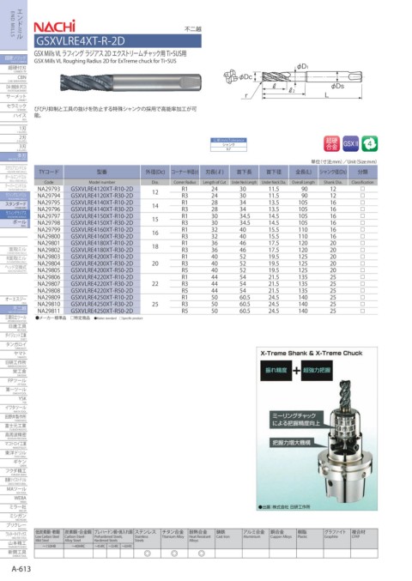Image resolution: width=412 pixels, height=581 pixels.
Task: Open the スタンダード side index tab
Action: pos(14,205)
